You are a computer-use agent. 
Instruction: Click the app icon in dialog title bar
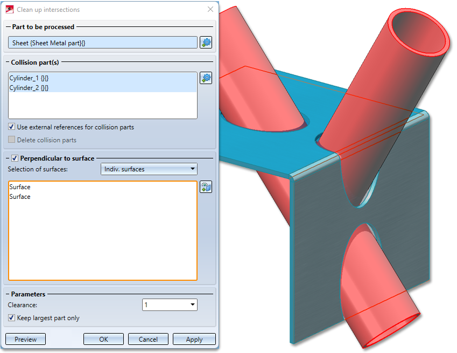point(10,9)
